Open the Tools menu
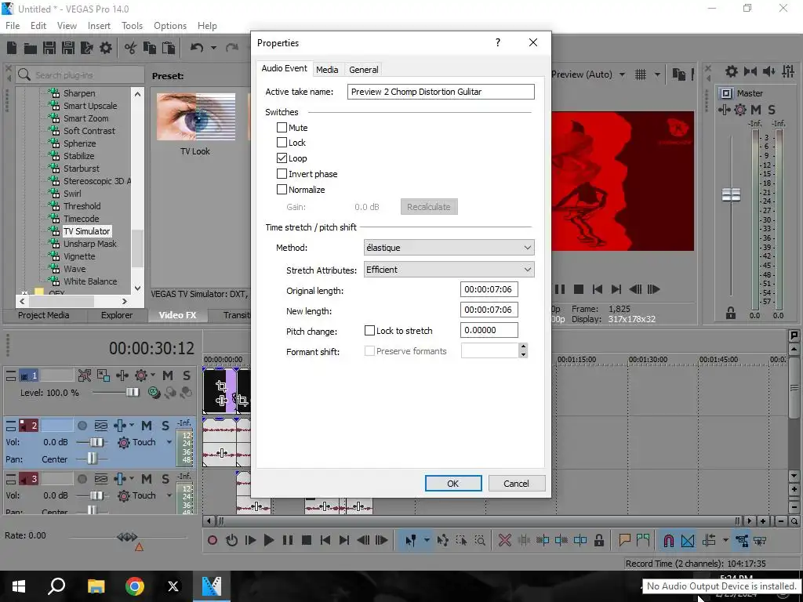 (132, 26)
